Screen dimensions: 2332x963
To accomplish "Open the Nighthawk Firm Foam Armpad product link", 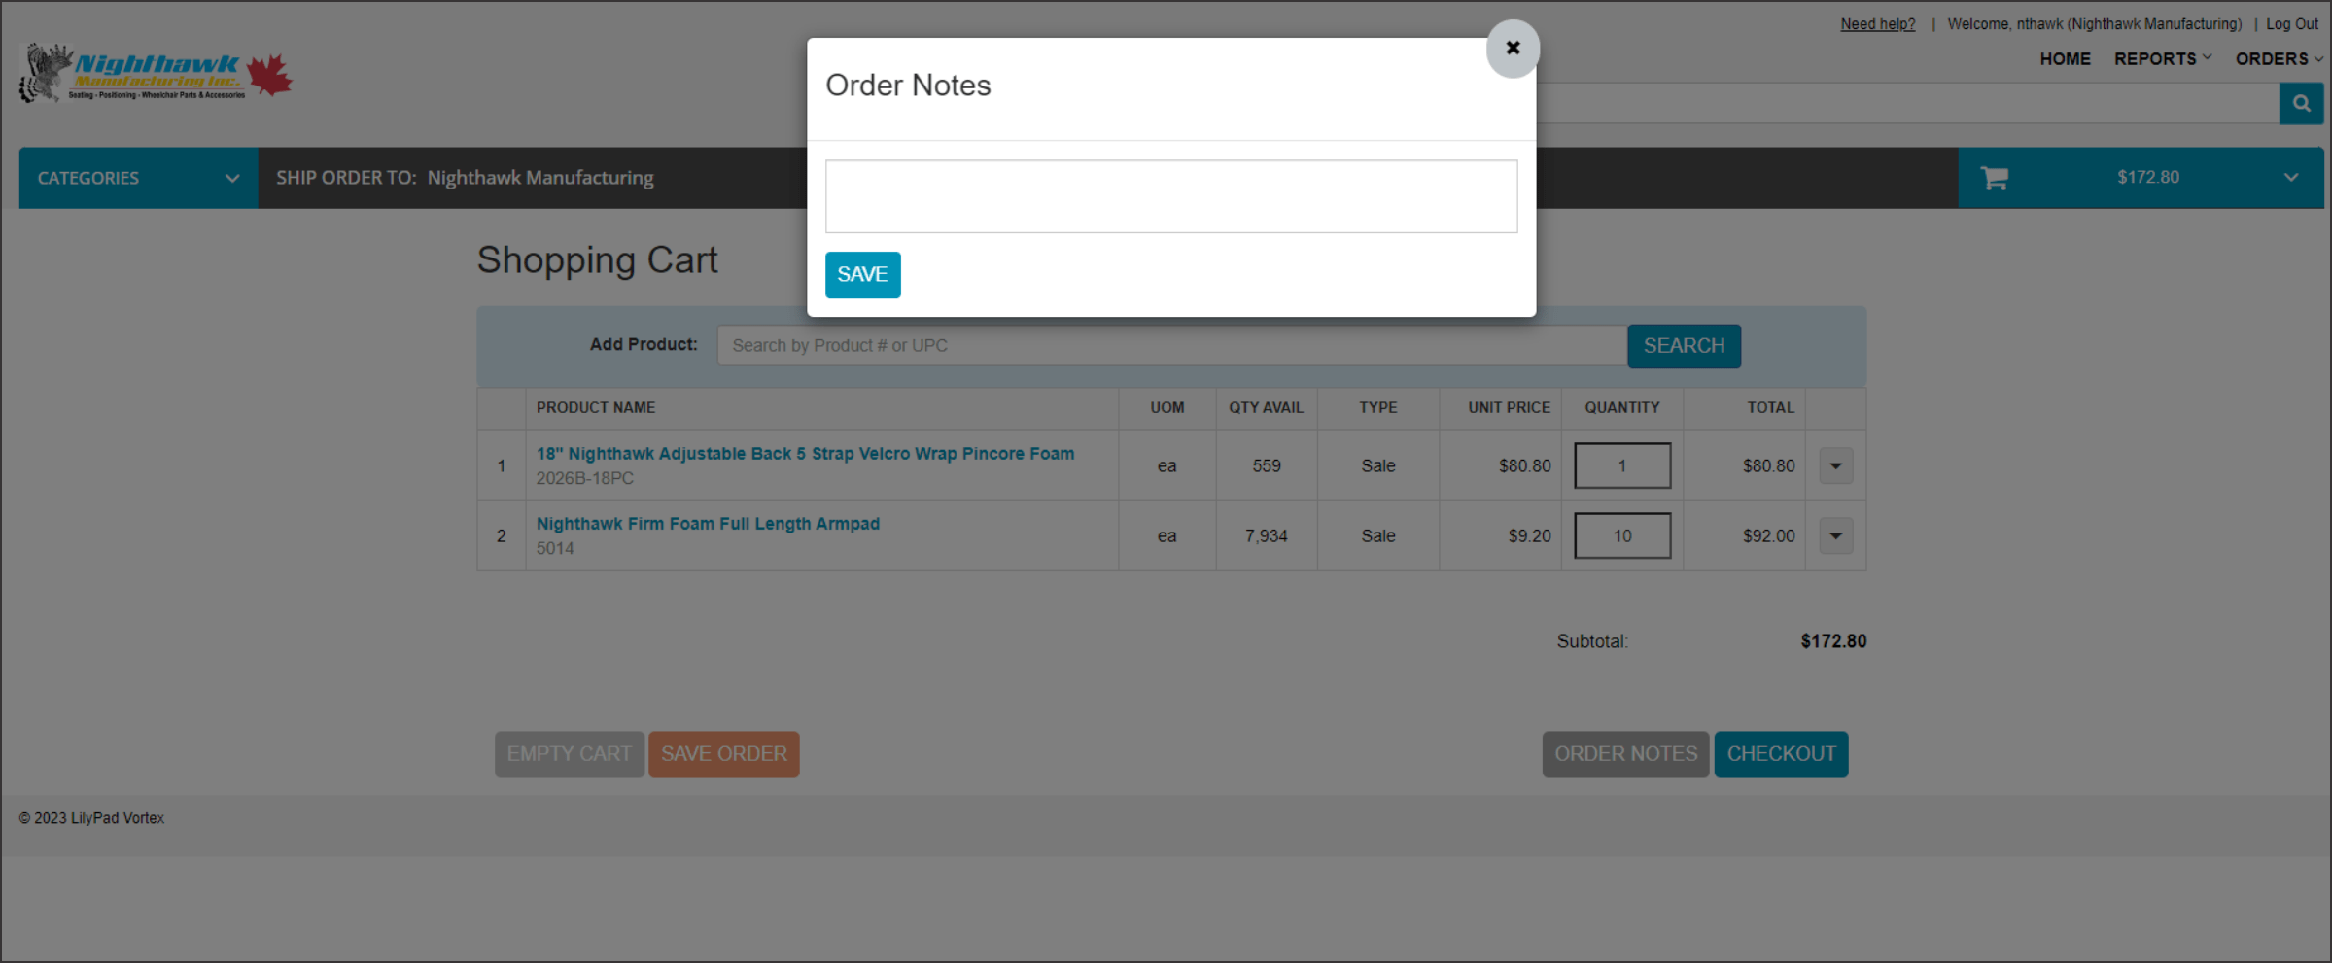I will tap(707, 524).
